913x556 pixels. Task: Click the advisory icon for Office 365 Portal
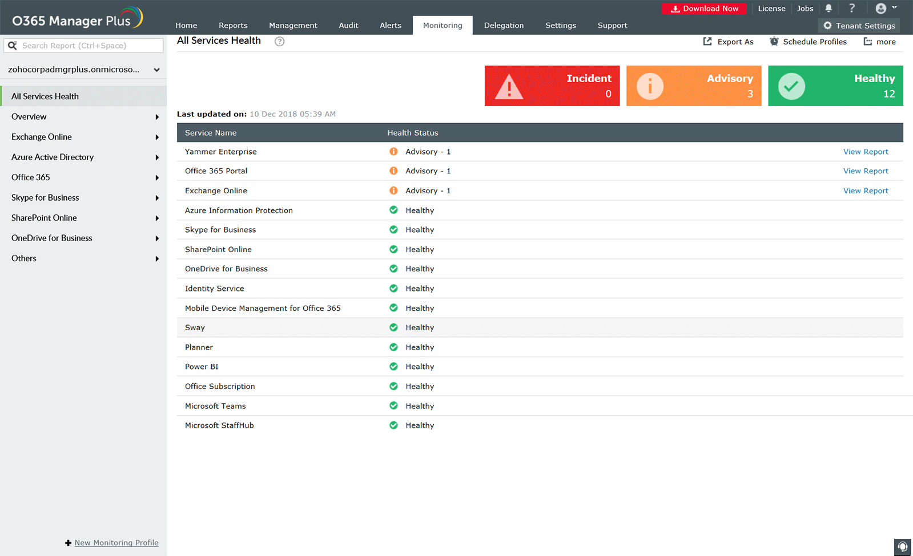[393, 171]
